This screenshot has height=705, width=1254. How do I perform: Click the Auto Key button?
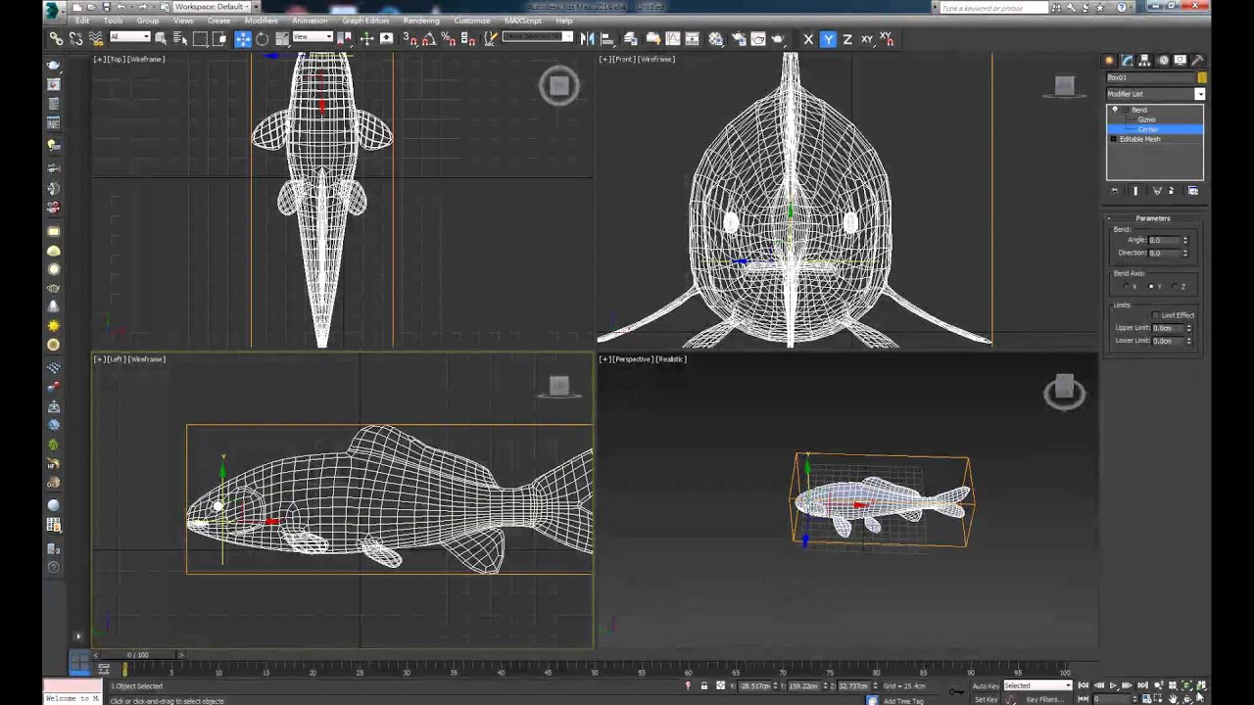986,685
